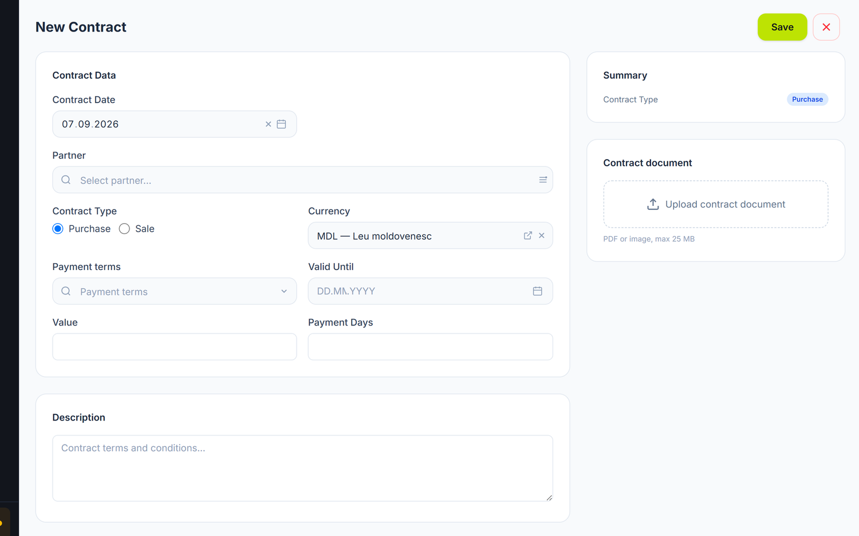
Task: Click the Summary heading
Action: [625, 76]
